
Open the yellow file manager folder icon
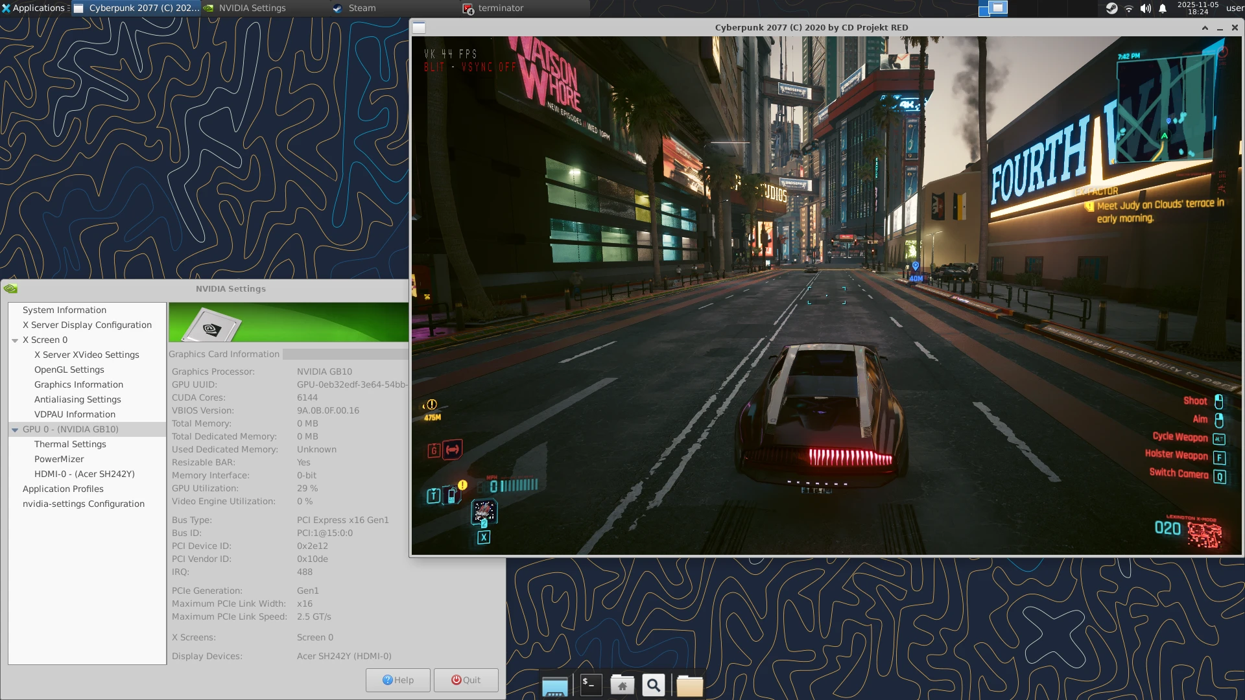690,684
